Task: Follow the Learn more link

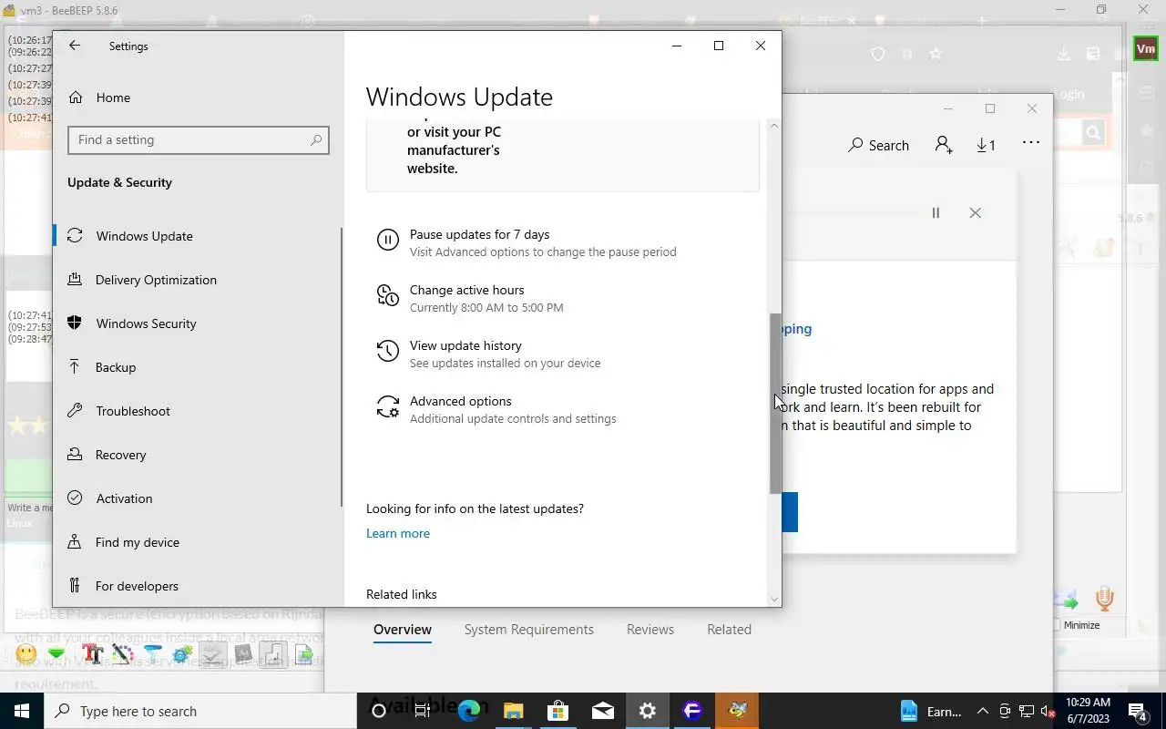Action: 398,533
